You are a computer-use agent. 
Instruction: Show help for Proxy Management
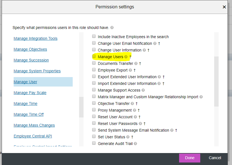(134, 110)
